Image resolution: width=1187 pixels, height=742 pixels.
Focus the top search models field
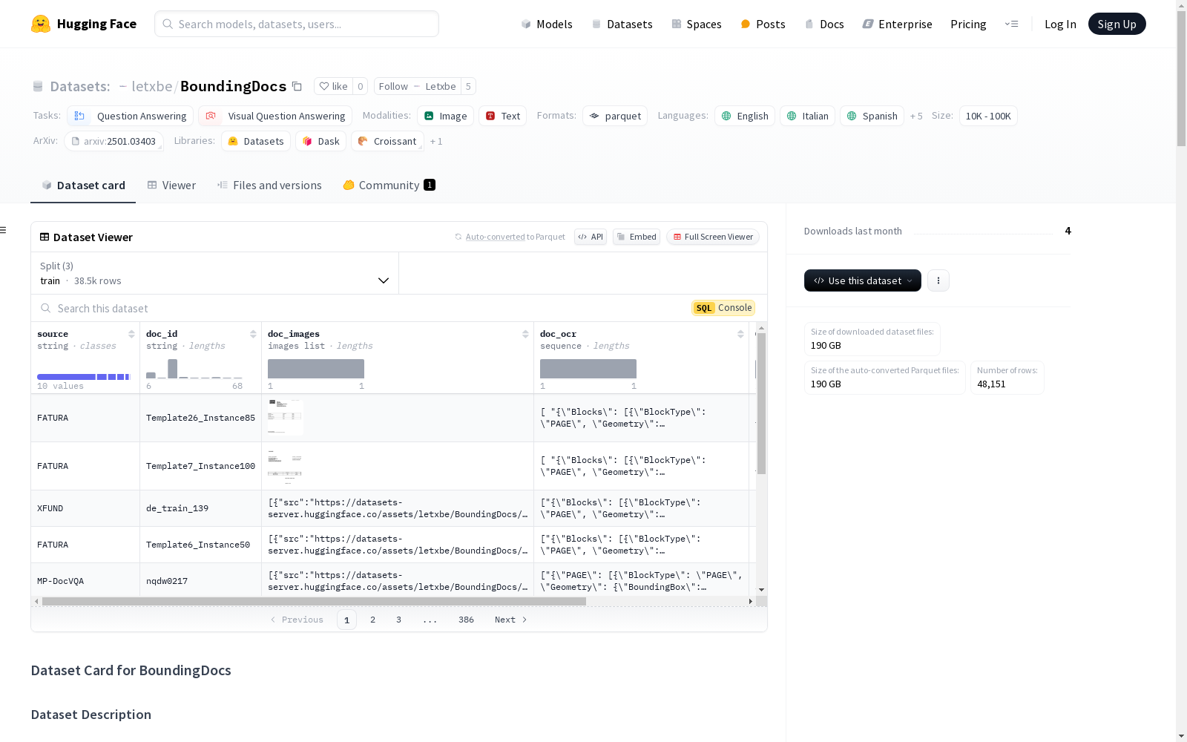297,24
